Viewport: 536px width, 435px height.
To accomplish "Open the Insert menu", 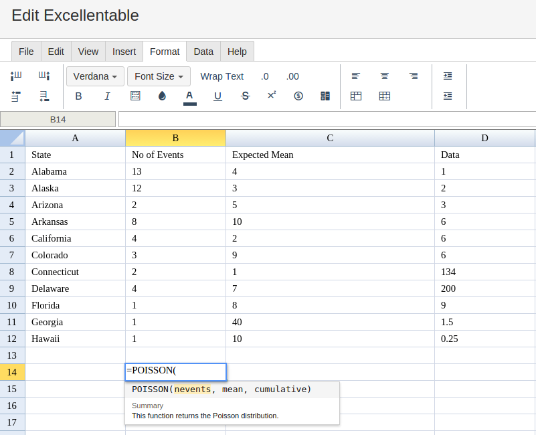I will 124,52.
